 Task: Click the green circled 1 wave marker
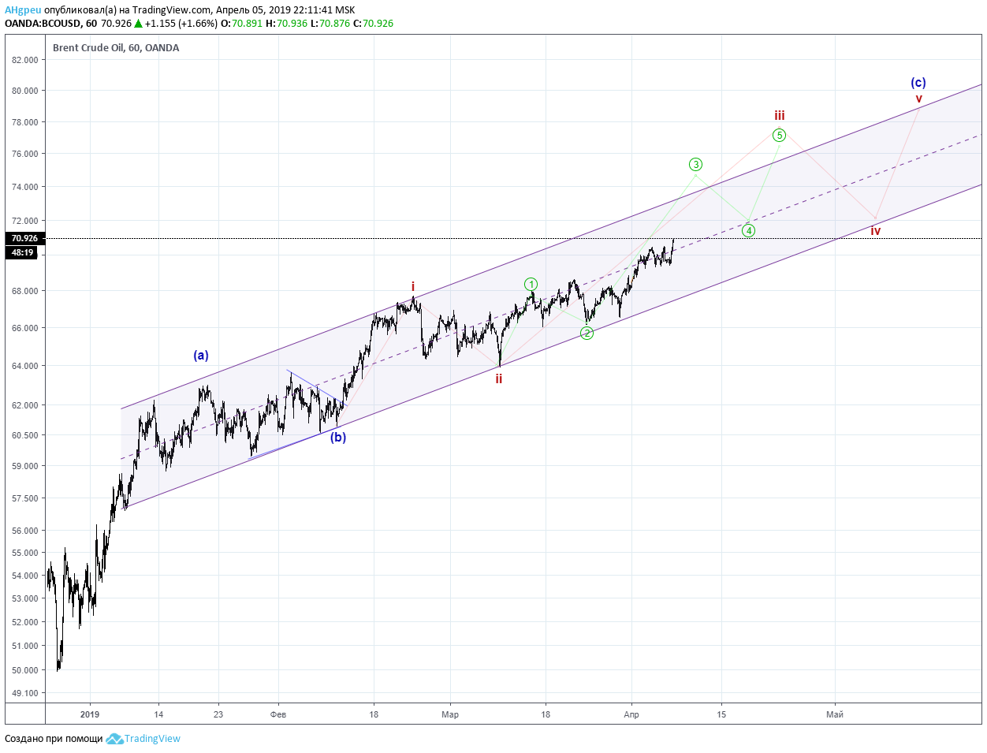[x=531, y=284]
